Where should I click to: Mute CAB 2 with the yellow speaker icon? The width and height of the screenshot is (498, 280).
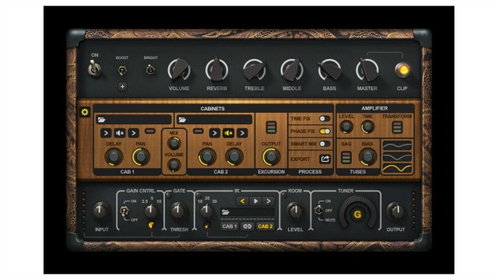coord(228,133)
